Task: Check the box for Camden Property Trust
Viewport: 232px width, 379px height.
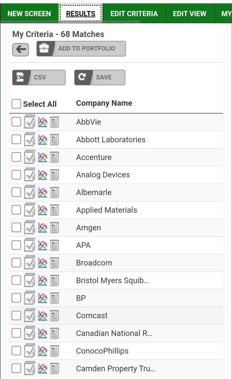Action: tap(16, 368)
